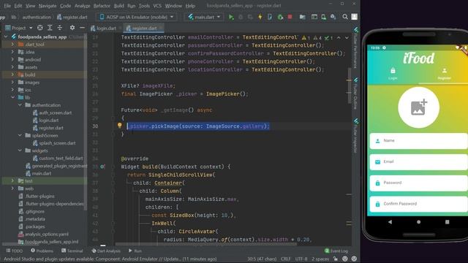The width and height of the screenshot is (468, 263).
Task: Tap the Email input field in the emulator
Action: [418, 162]
